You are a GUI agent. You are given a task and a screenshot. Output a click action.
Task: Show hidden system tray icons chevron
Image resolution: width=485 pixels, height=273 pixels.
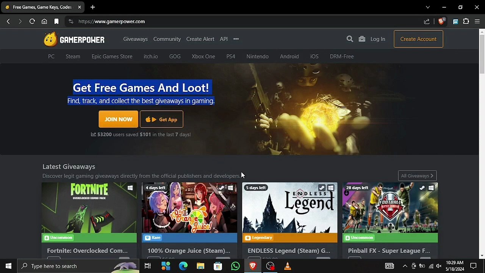coord(405,266)
